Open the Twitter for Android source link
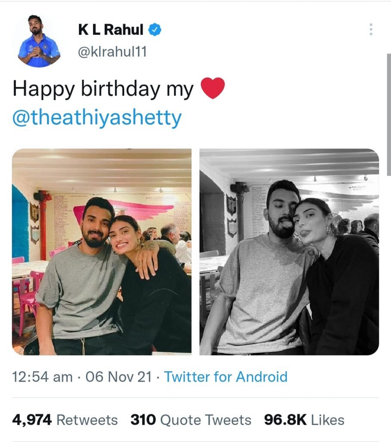Screen dimensions: 391x442 225,377
